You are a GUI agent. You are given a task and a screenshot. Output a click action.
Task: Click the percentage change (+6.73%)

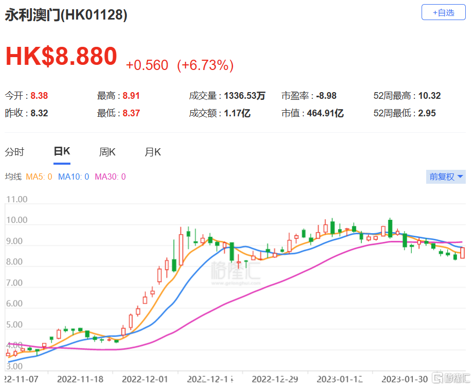(x=205, y=65)
